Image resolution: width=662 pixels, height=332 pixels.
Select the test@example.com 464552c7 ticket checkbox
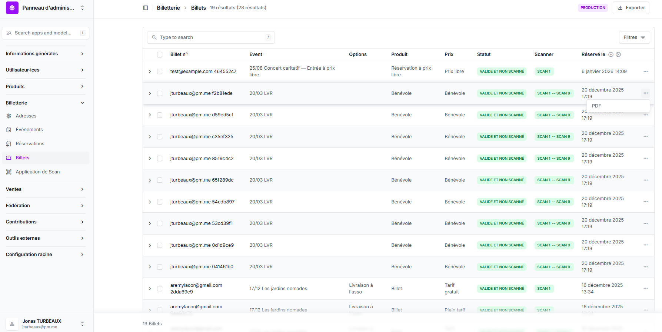click(160, 72)
